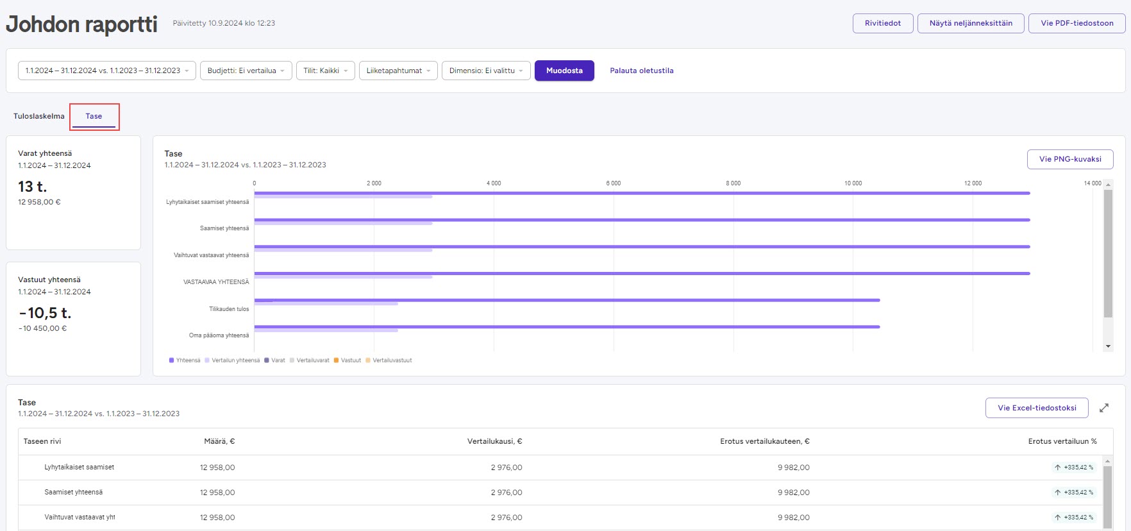This screenshot has width=1131, height=531.
Task: Click the Saamiset yhteensä table row label
Action: [x=73, y=493]
